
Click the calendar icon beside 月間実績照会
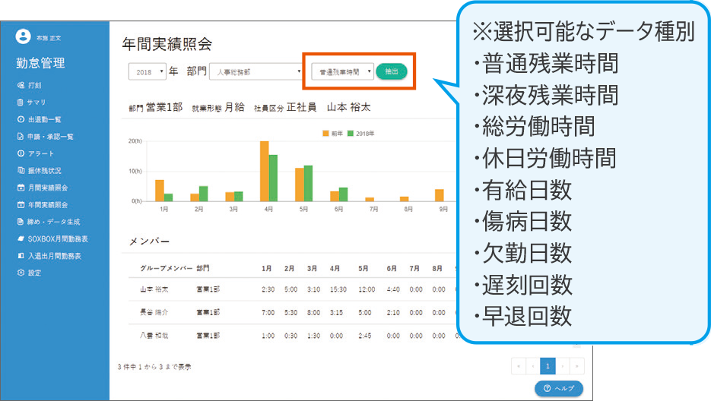pyautogui.click(x=21, y=188)
